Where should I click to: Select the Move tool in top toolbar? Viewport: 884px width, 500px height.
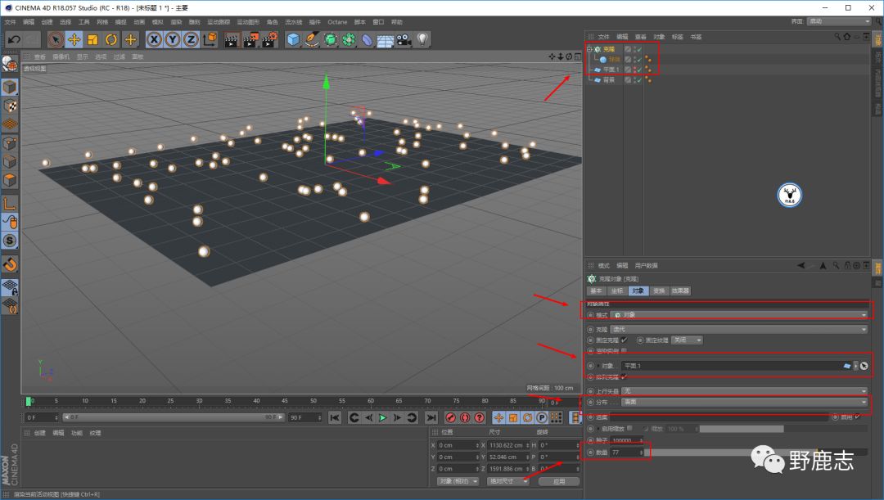click(x=74, y=39)
